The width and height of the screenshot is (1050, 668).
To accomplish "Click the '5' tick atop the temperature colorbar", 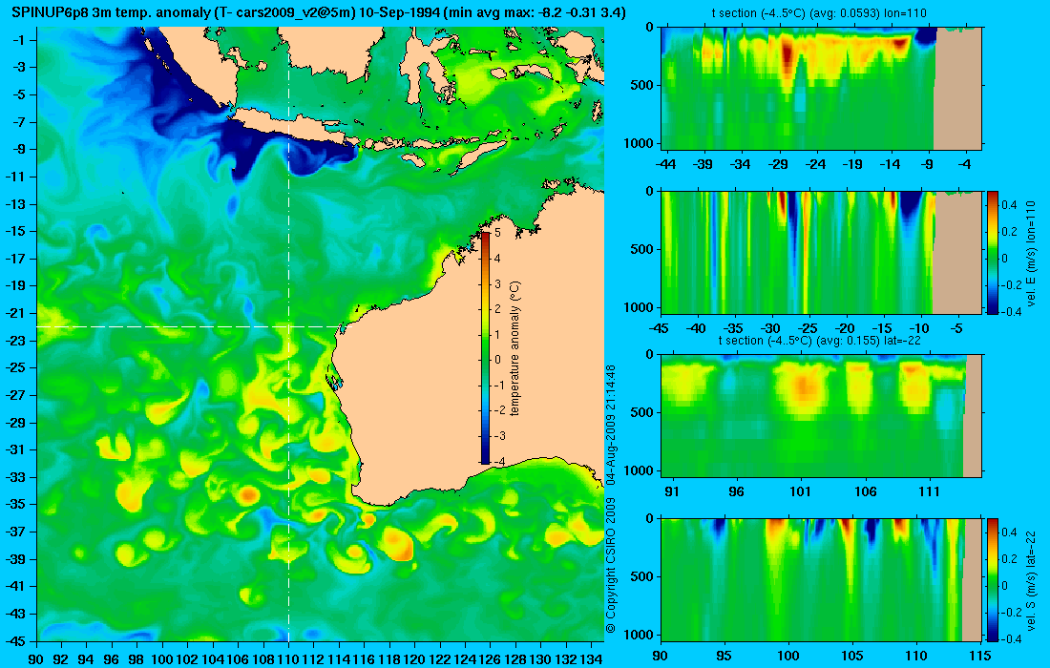I will tap(497, 233).
